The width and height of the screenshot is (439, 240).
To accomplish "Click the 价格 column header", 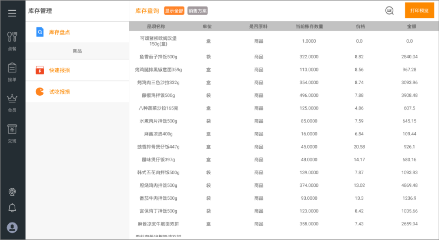I will (x=360, y=26).
